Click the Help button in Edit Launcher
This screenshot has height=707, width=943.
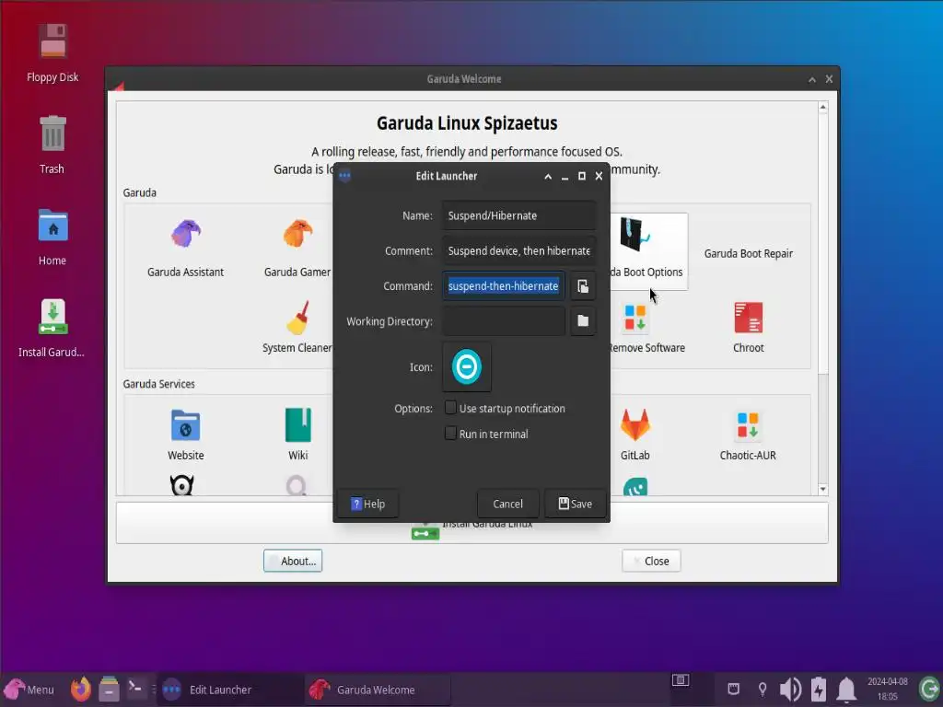(367, 504)
